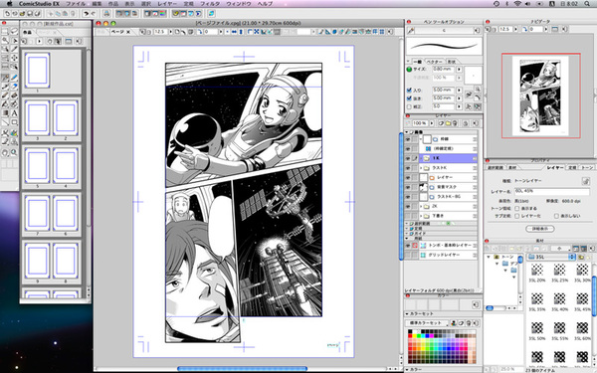Open Spotlight search in menu bar
Screen dimensions: 597x373
coord(587,3)
